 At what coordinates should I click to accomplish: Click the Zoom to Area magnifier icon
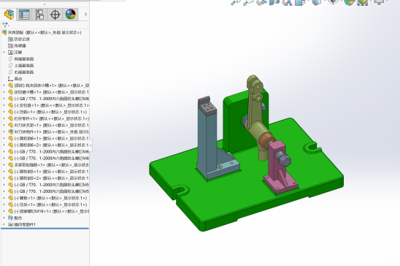(247, 2)
